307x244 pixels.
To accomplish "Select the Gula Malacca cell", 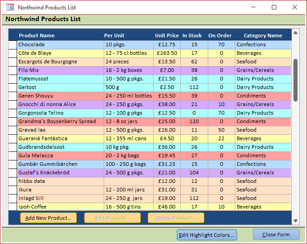I will tap(60, 156).
